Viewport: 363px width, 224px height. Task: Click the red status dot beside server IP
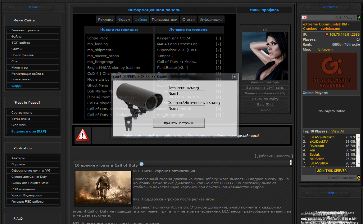click(x=327, y=34)
